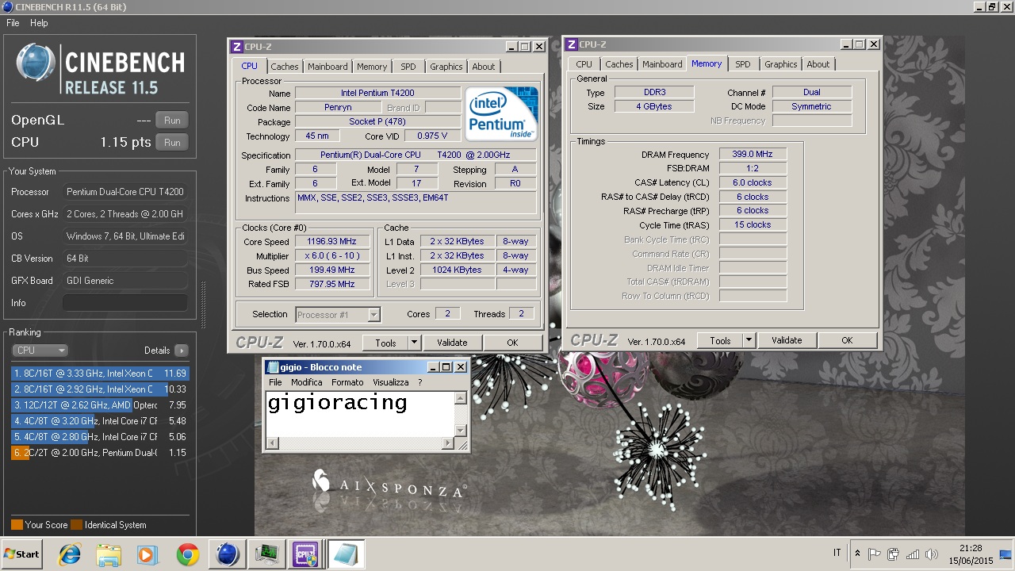Click Memory CPU-Z window title icon
The height and width of the screenshot is (571, 1015).
tap(572, 44)
